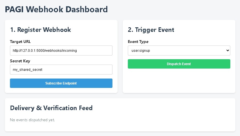Click the 2. Trigger Event heading
240x136 pixels.
click(151, 30)
